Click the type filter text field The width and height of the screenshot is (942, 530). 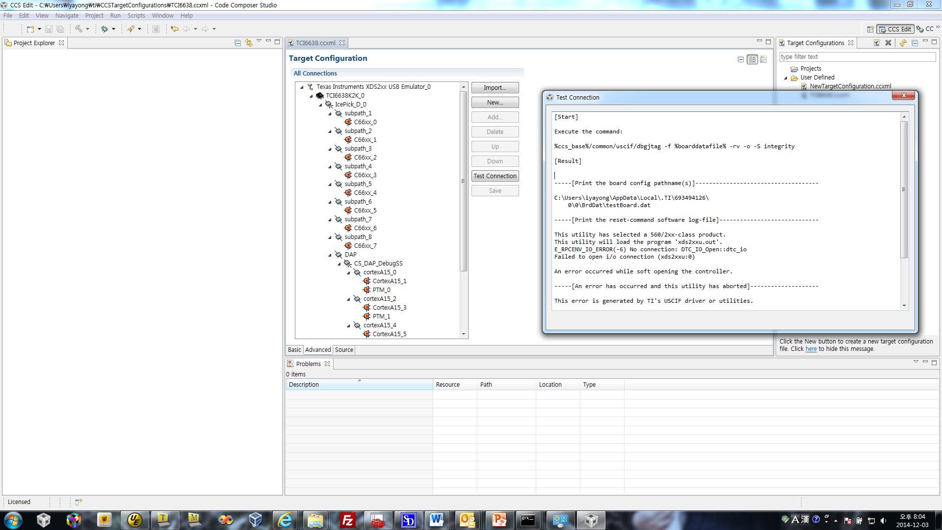[857, 57]
